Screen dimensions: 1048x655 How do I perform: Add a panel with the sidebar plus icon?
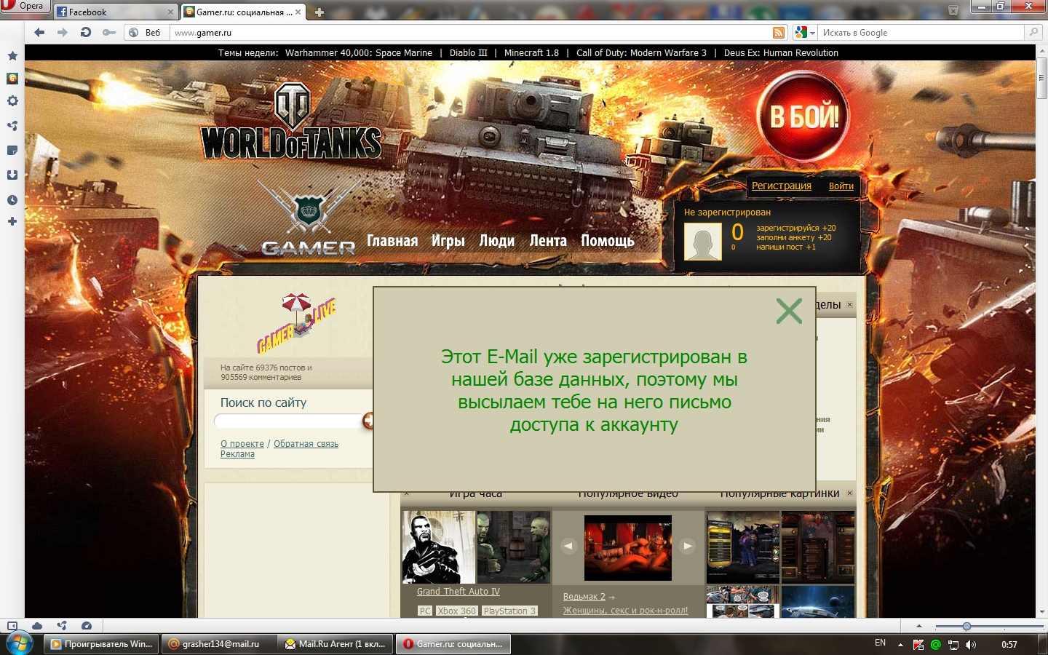click(x=12, y=221)
